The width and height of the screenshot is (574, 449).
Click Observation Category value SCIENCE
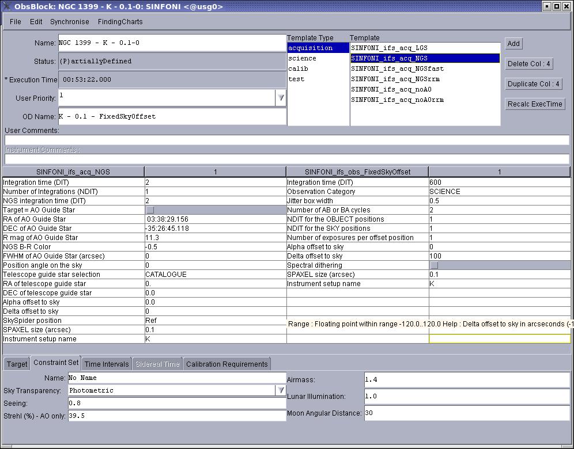(500, 192)
